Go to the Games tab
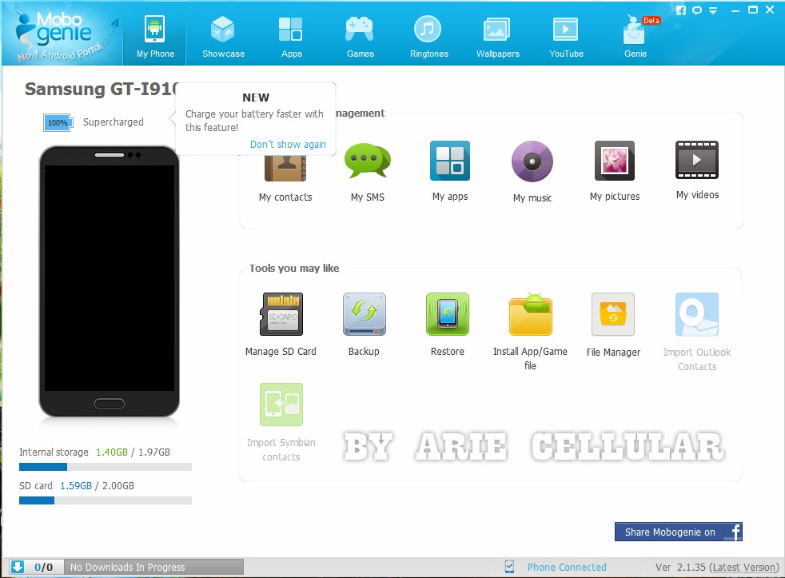Viewport: 785px width, 578px height. coord(360,36)
